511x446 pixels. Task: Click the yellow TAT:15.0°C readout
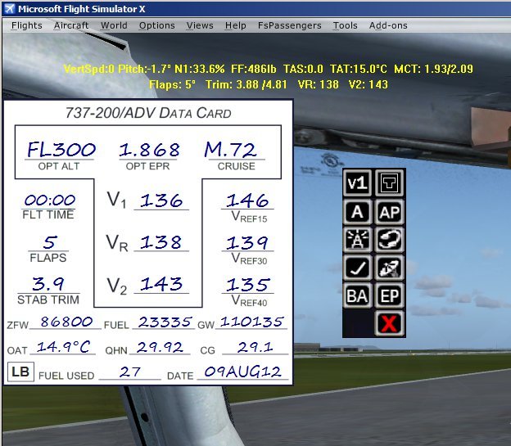coord(359,69)
